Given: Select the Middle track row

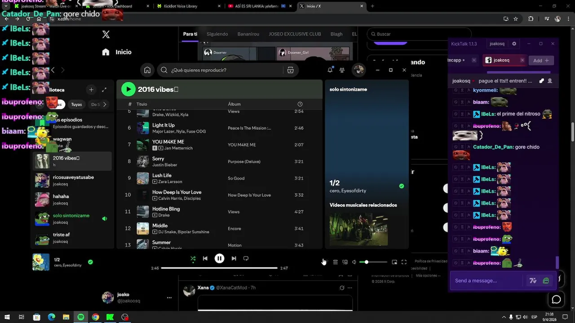Looking at the screenshot, I should 220,228.
